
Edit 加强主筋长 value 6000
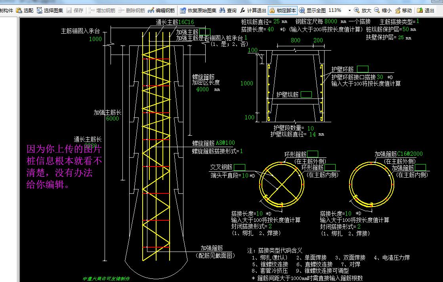click(113, 118)
